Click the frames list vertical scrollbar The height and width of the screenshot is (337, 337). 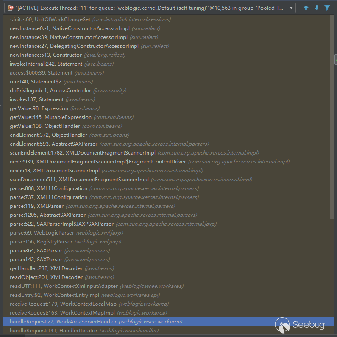[x=331, y=117]
